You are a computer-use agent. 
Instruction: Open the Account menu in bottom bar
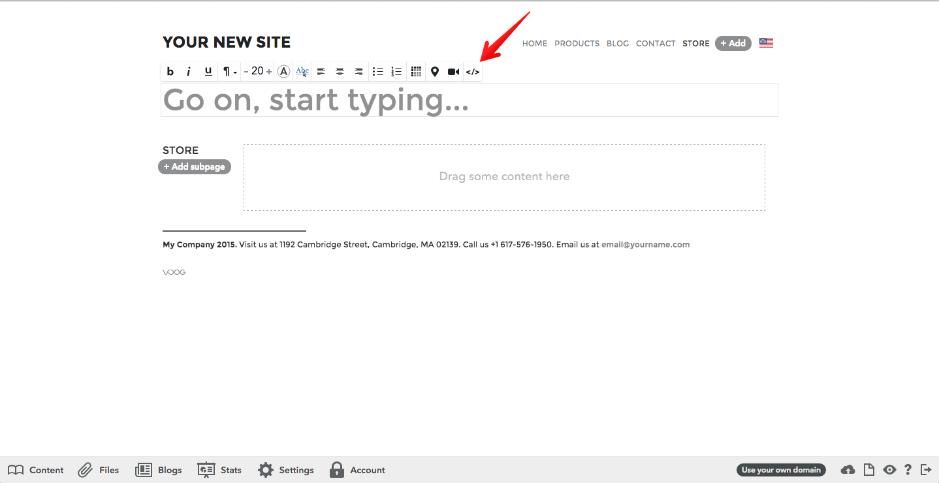(357, 470)
